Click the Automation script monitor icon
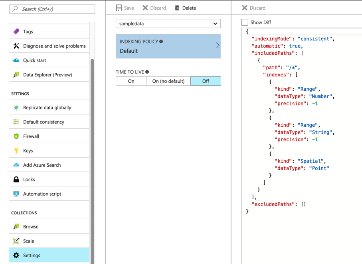The image size is (362, 264). [x=16, y=194]
